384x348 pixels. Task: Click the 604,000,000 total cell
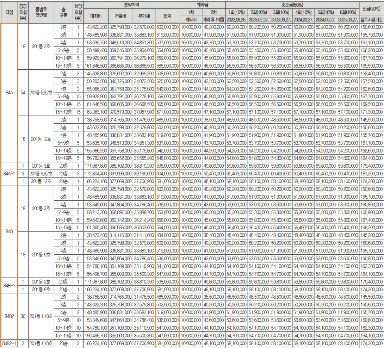click(167, 174)
